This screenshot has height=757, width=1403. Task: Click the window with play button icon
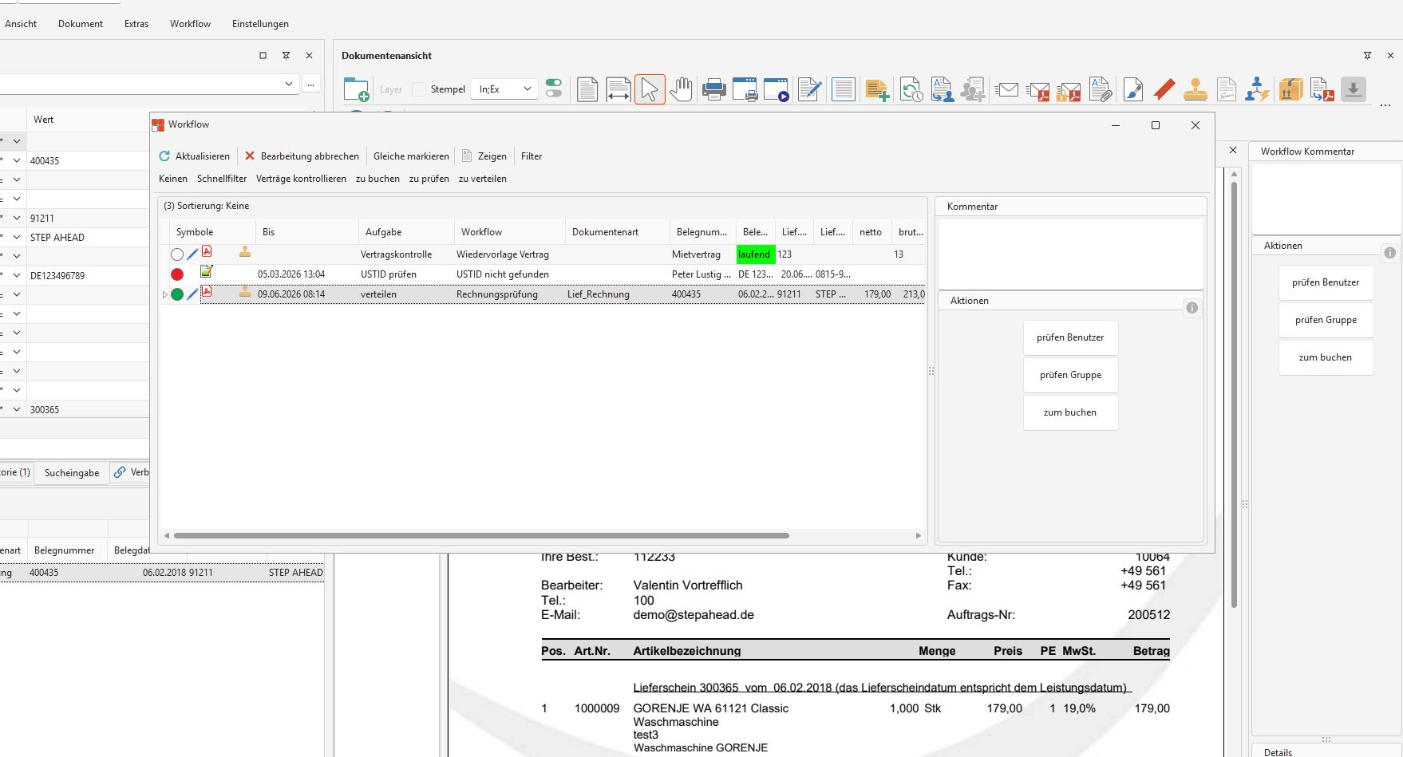[776, 89]
